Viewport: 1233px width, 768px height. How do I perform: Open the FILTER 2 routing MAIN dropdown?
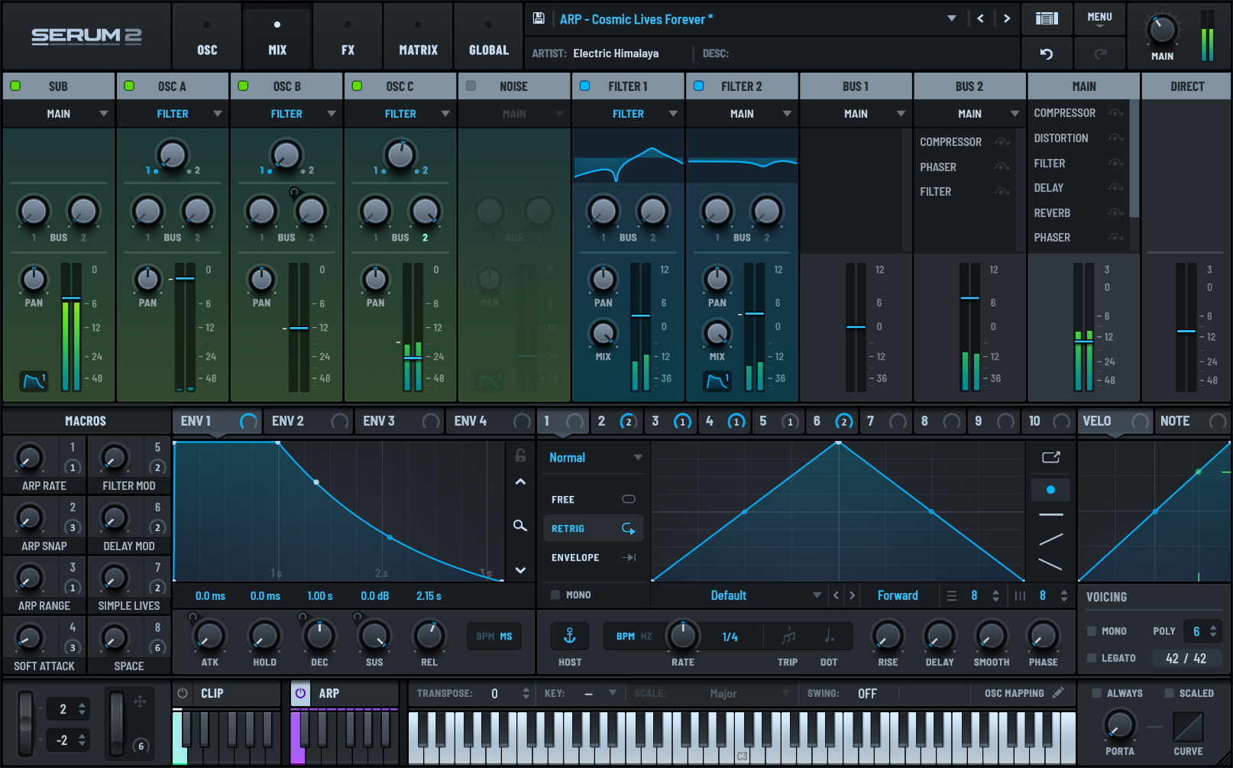pyautogui.click(x=742, y=114)
